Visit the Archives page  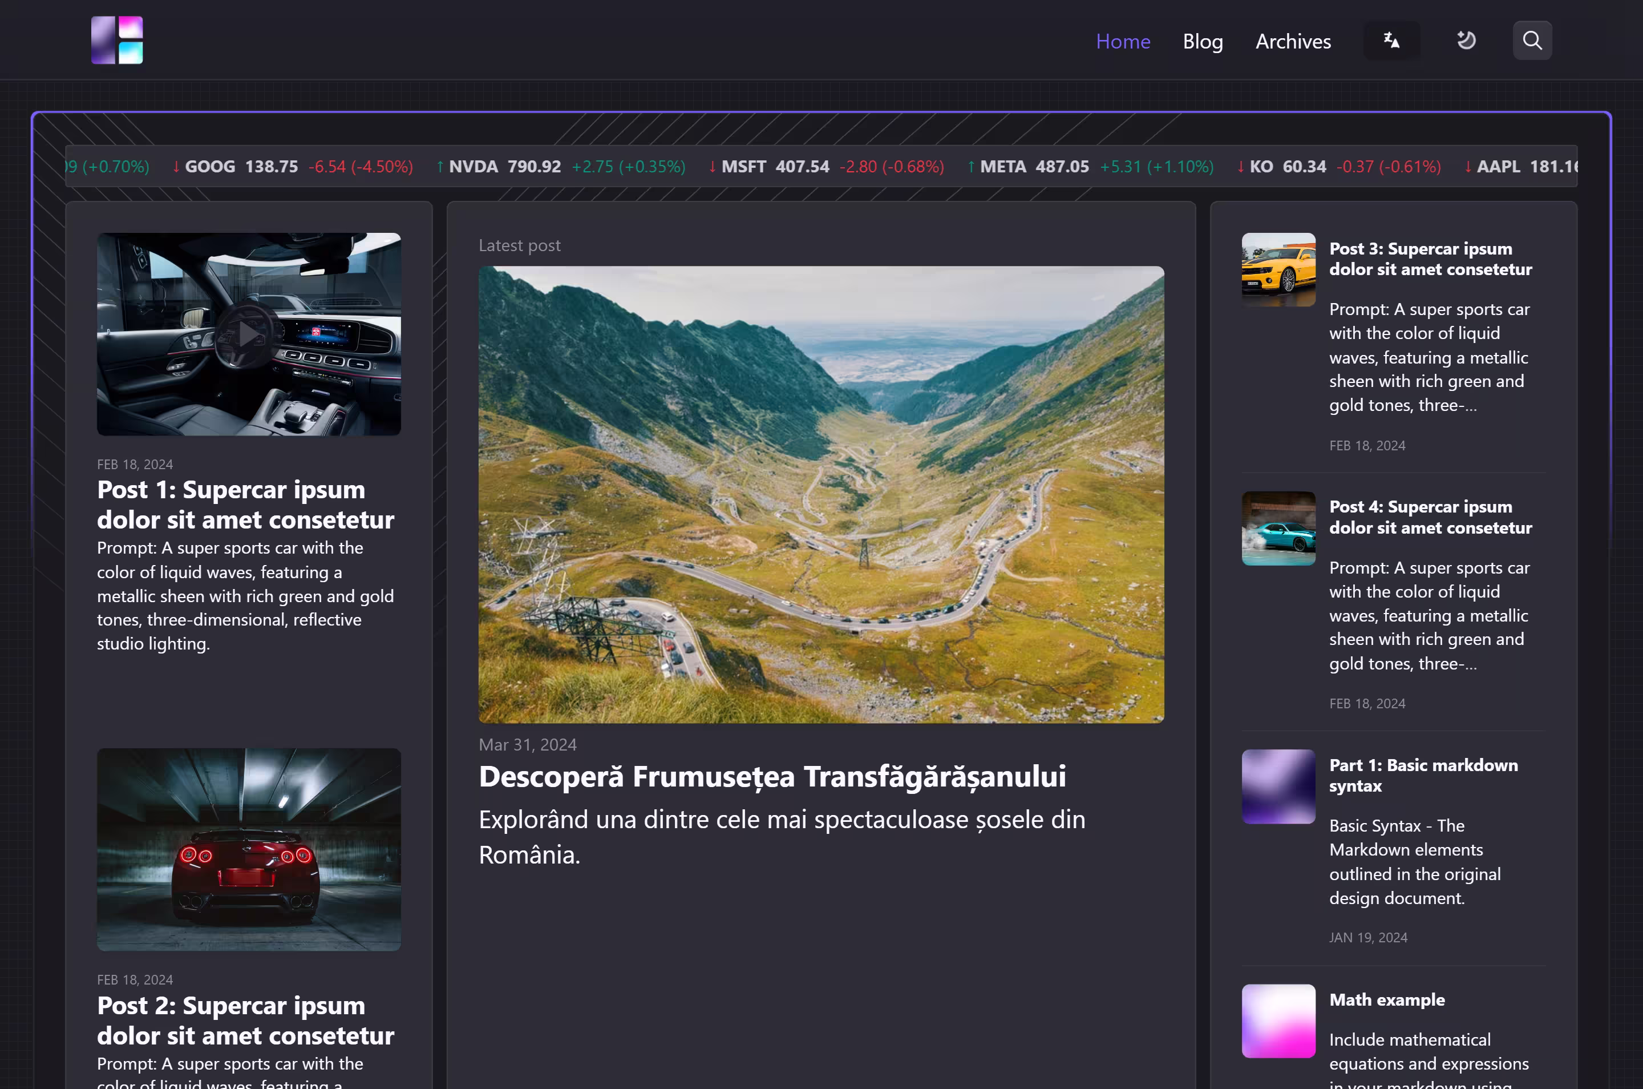[1293, 42]
